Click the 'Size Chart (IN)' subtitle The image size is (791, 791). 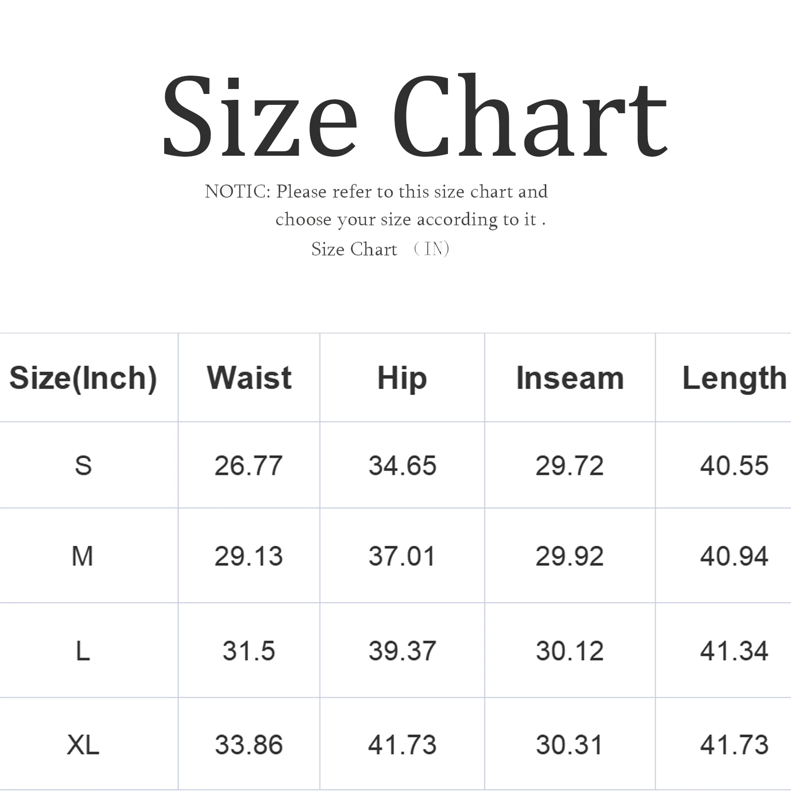click(380, 249)
